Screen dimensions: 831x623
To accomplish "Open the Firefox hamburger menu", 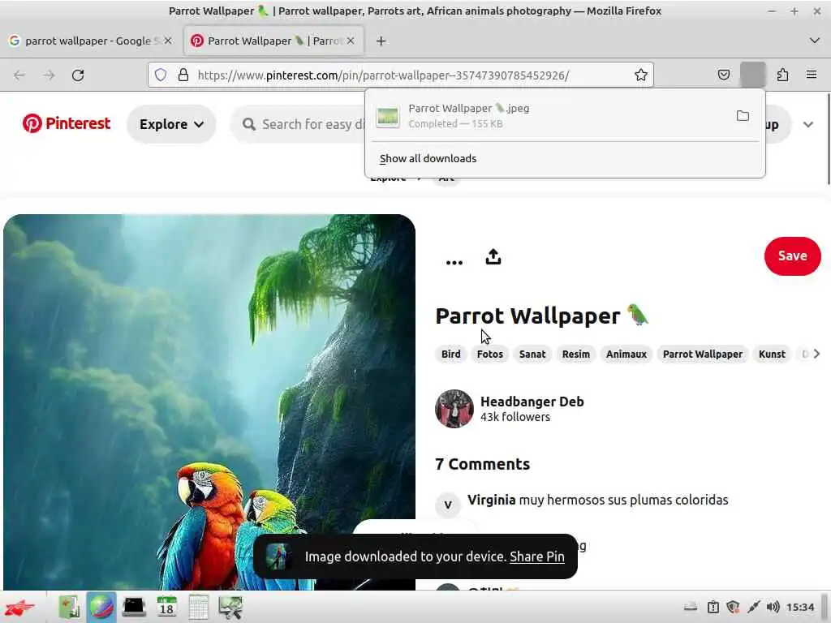I will (x=812, y=75).
